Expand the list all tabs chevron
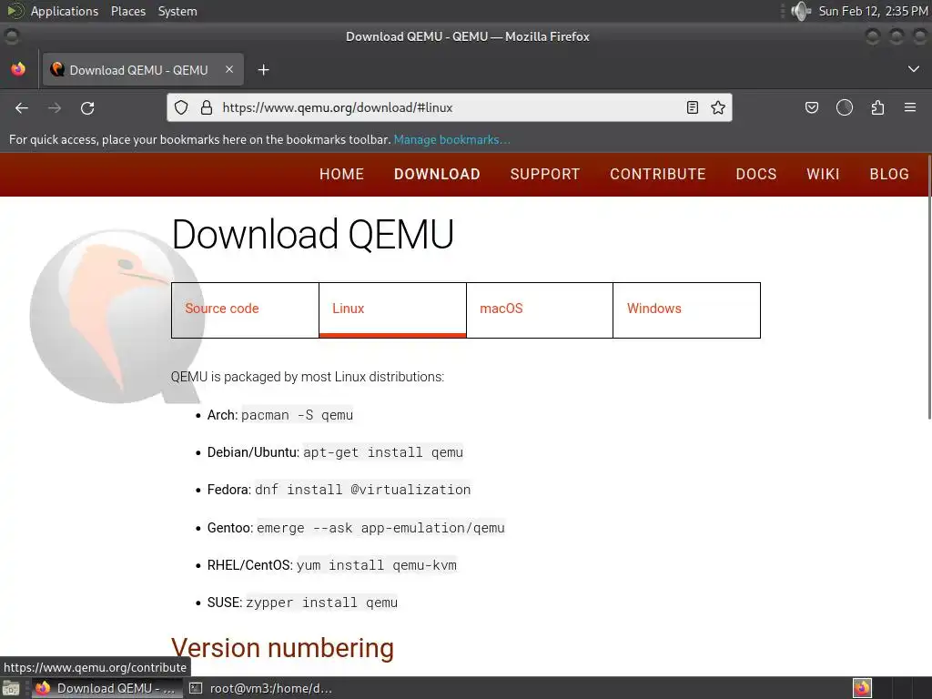The image size is (932, 699). click(x=914, y=69)
